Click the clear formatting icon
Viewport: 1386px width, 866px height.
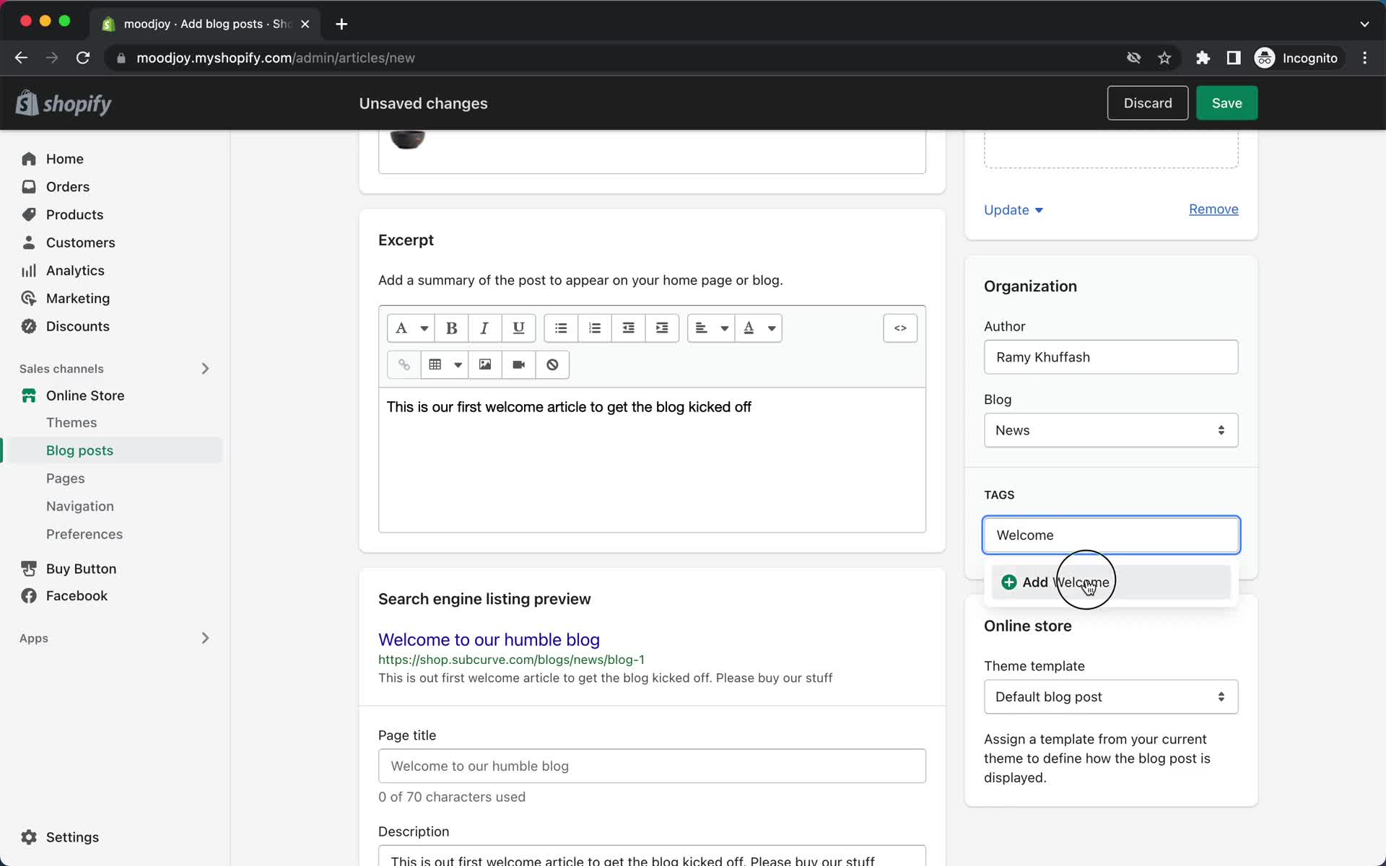[x=552, y=364]
